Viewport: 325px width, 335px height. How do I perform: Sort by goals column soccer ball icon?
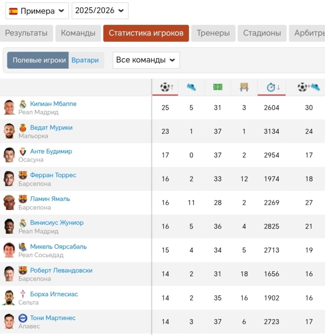click(165, 87)
